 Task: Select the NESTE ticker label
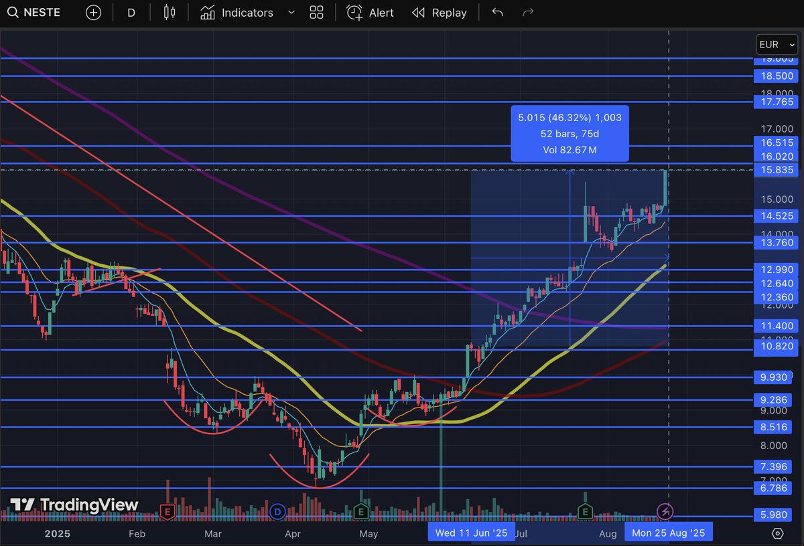tap(42, 12)
